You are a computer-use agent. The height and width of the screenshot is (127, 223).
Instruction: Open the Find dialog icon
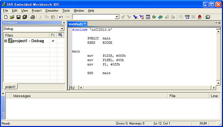(135, 17)
